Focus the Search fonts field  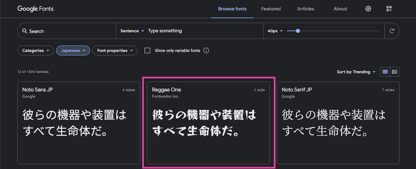tap(67, 31)
